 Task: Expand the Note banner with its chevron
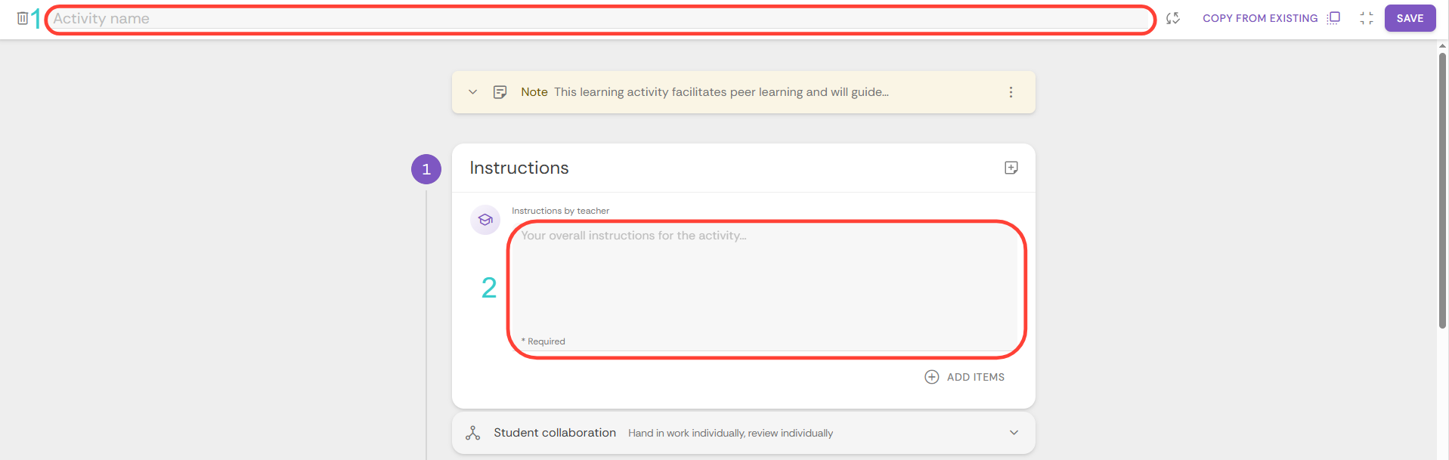(x=473, y=92)
